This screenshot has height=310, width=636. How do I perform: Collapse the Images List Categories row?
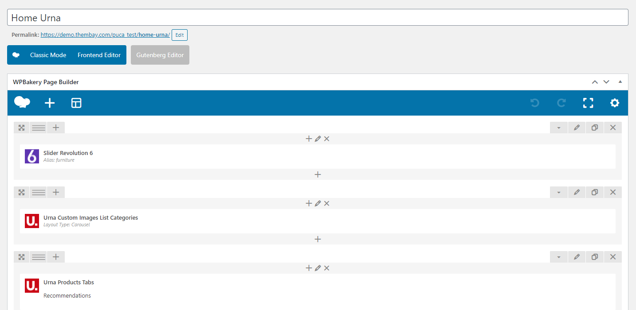coord(559,192)
